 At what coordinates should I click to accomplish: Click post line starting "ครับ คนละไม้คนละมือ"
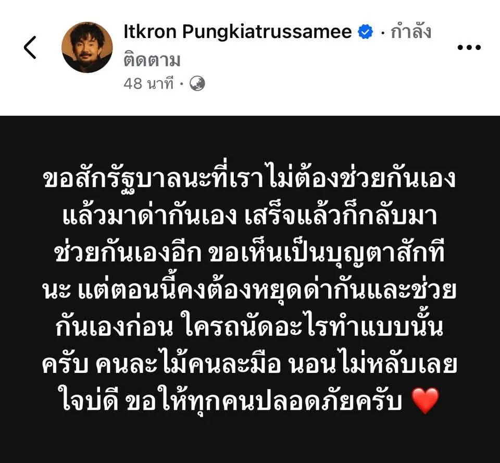click(249, 364)
